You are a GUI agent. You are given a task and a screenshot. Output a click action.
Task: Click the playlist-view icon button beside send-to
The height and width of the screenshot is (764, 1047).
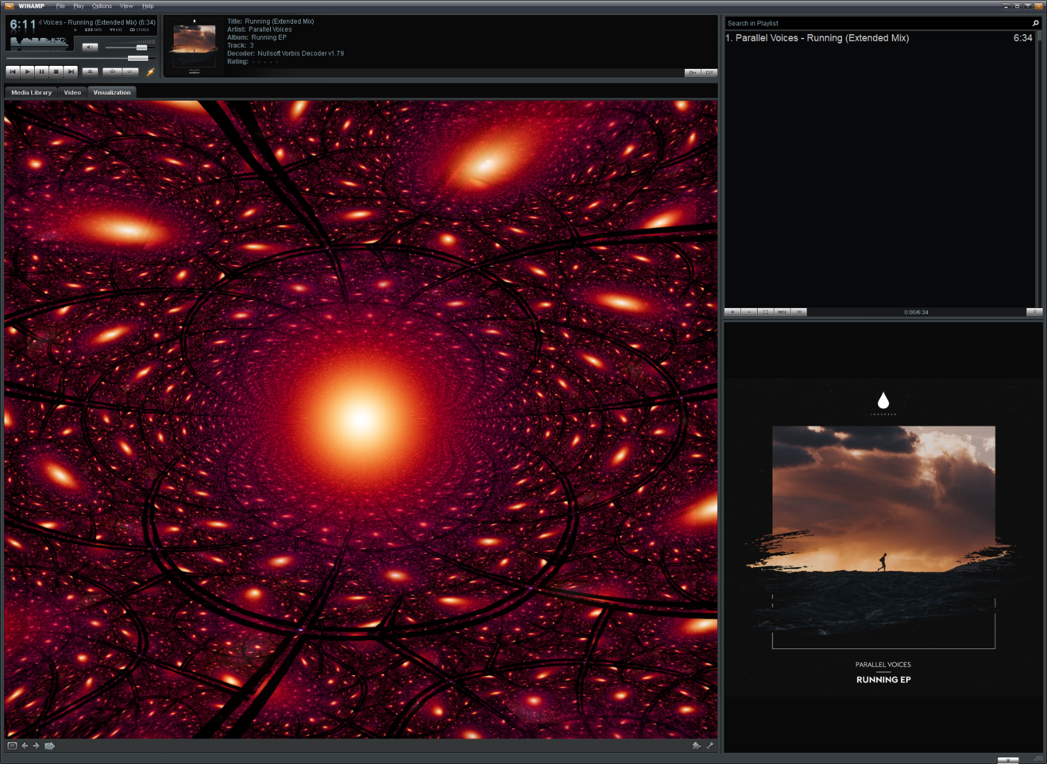[x=709, y=73]
